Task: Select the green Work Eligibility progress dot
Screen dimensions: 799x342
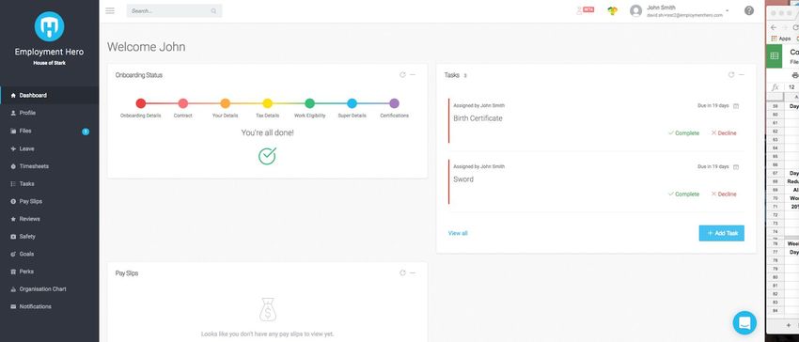Action: (310, 103)
